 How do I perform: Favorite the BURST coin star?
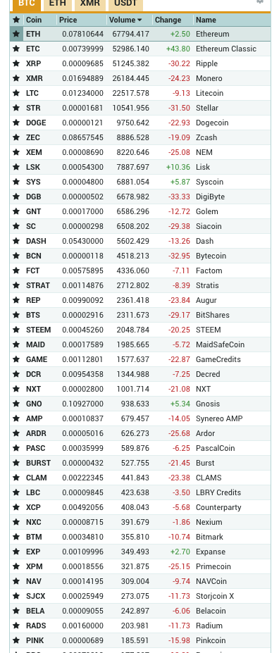point(16,463)
